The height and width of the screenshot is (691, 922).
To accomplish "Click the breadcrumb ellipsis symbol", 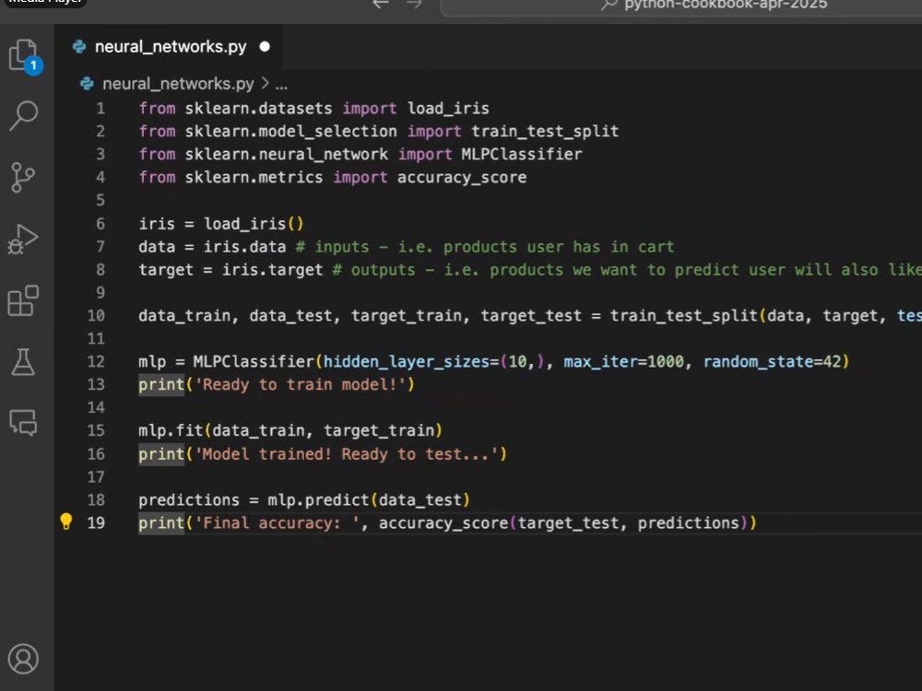I will (281, 84).
